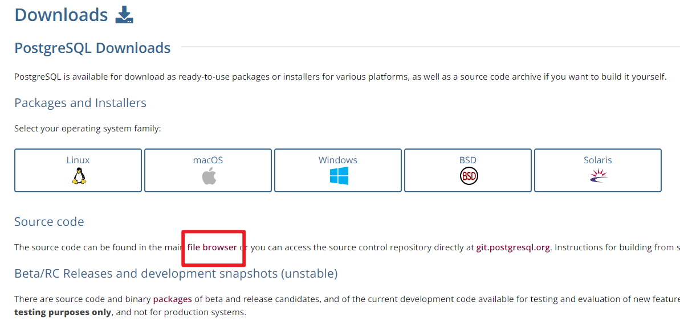Click the Linux penguin icon

tap(78, 176)
